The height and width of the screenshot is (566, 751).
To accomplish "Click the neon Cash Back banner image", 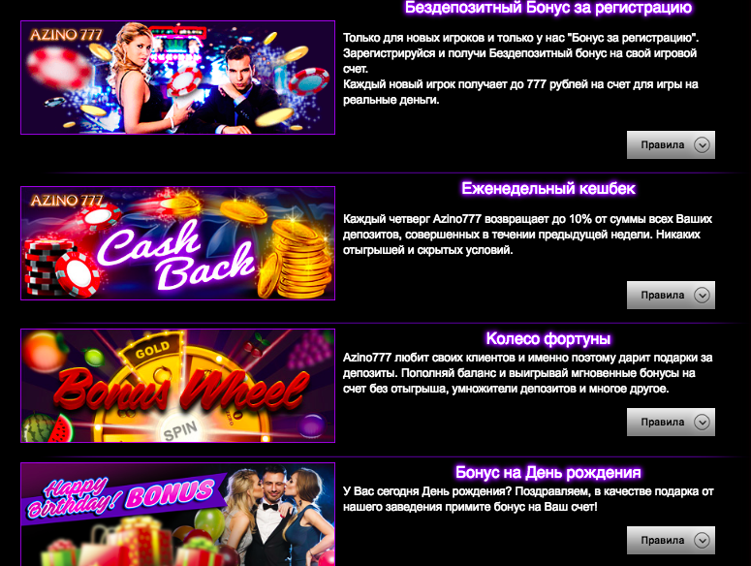I will point(177,243).
